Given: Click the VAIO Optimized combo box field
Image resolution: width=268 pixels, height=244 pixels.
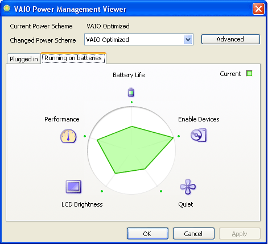Looking at the screenshot, I should pyautogui.click(x=139, y=40).
